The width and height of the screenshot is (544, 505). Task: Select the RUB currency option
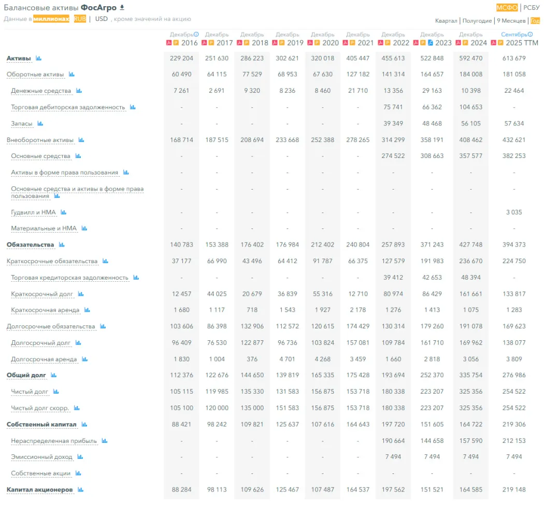pyautogui.click(x=80, y=19)
